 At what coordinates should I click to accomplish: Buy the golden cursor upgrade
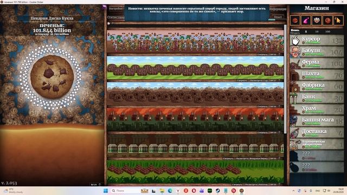pyautogui.click(x=338, y=21)
